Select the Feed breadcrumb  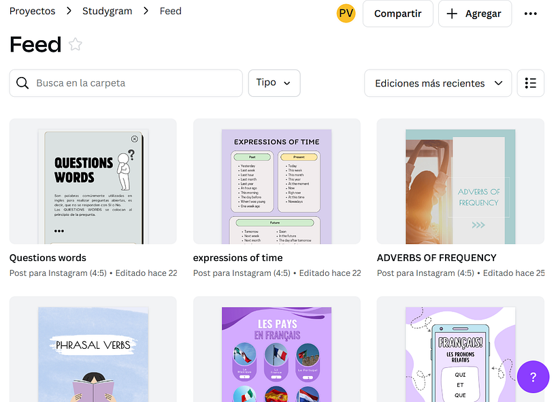coord(170,11)
